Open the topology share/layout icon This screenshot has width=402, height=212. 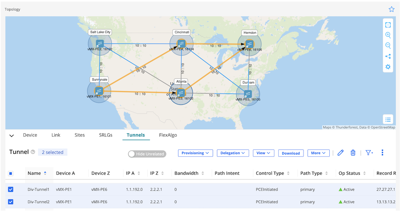click(x=388, y=56)
